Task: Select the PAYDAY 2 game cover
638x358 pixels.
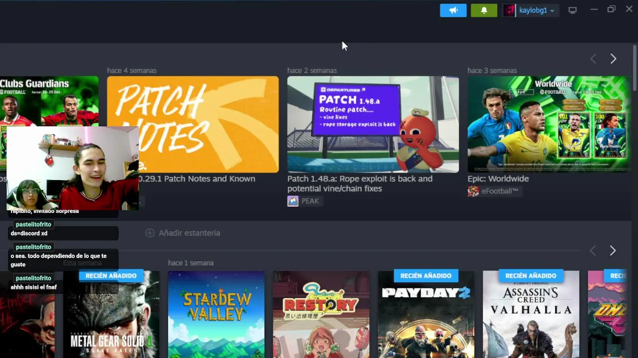Action: 426,314
